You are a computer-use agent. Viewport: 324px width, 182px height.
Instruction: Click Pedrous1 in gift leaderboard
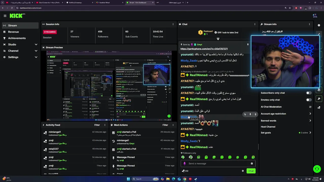208,31
